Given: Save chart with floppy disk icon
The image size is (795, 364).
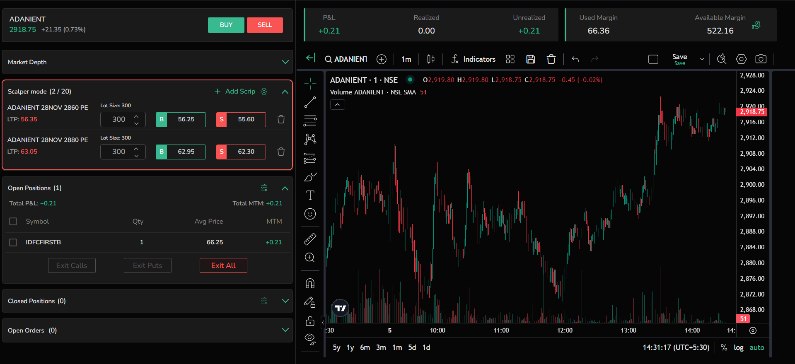Looking at the screenshot, I should coord(531,59).
